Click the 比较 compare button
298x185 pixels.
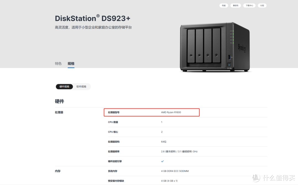(x=262, y=5)
